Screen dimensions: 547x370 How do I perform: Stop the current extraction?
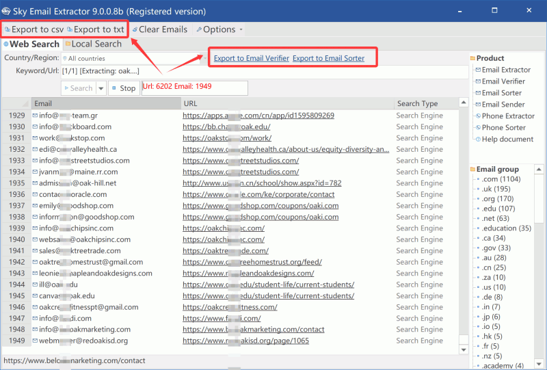click(x=124, y=88)
